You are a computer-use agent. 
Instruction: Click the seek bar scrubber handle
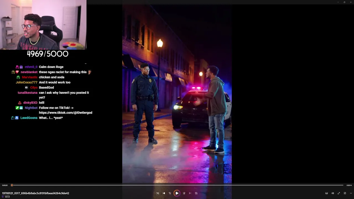12,185
